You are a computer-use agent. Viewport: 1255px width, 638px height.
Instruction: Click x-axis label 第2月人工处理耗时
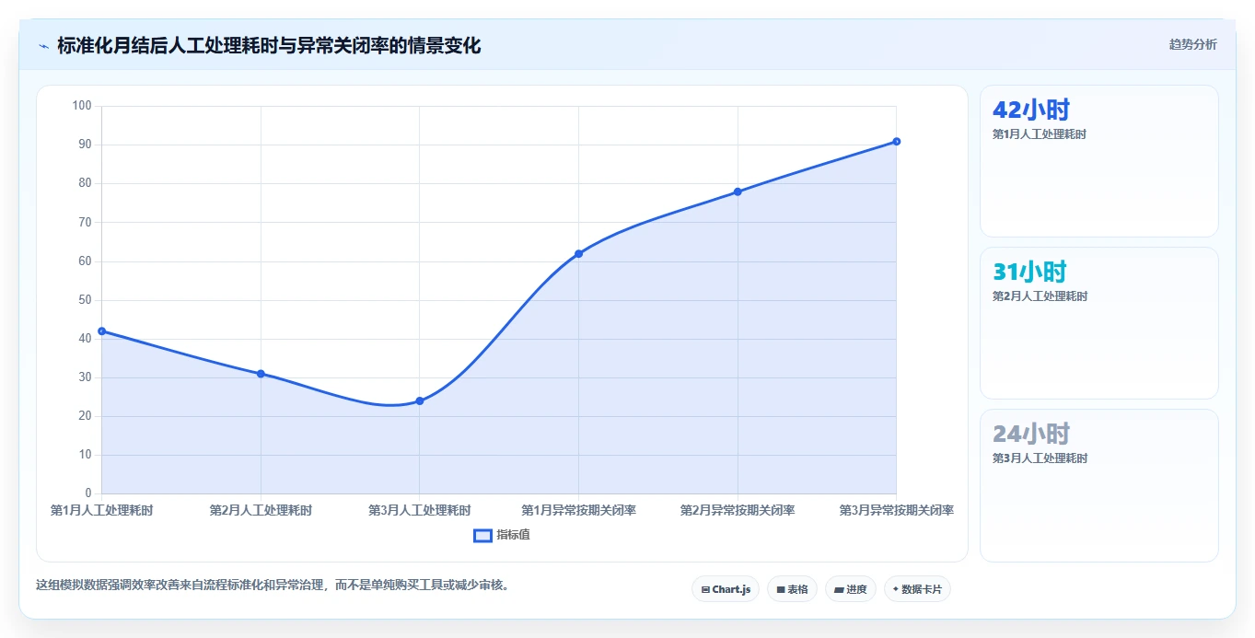pos(261,510)
